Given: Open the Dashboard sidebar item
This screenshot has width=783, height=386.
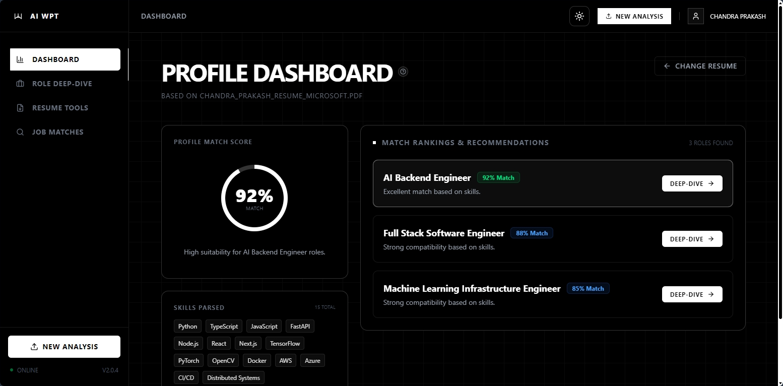Looking at the screenshot, I should [x=65, y=59].
